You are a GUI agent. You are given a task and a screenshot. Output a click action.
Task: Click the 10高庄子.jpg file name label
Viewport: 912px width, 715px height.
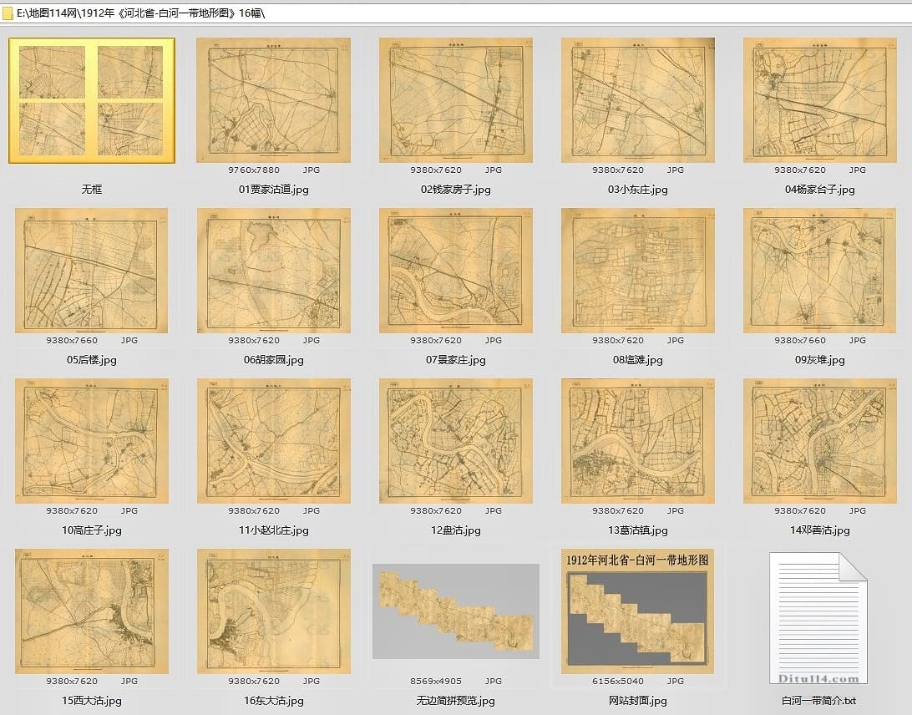(x=92, y=530)
